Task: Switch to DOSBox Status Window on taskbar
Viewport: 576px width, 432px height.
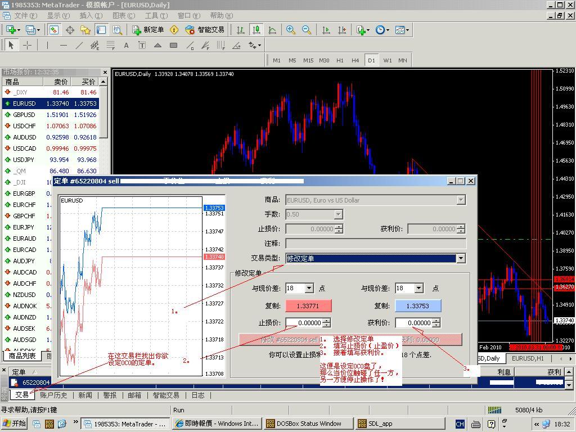Action: click(308, 424)
